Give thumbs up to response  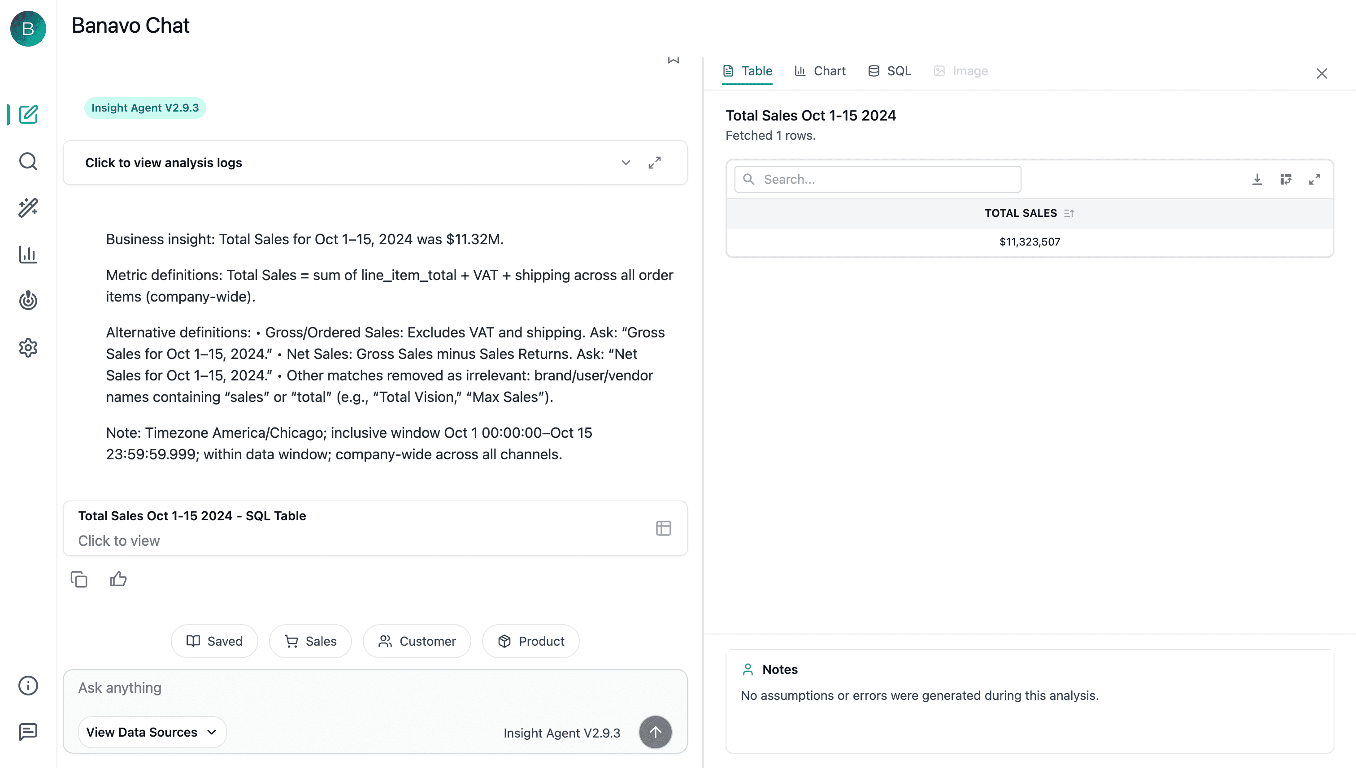pyautogui.click(x=118, y=579)
